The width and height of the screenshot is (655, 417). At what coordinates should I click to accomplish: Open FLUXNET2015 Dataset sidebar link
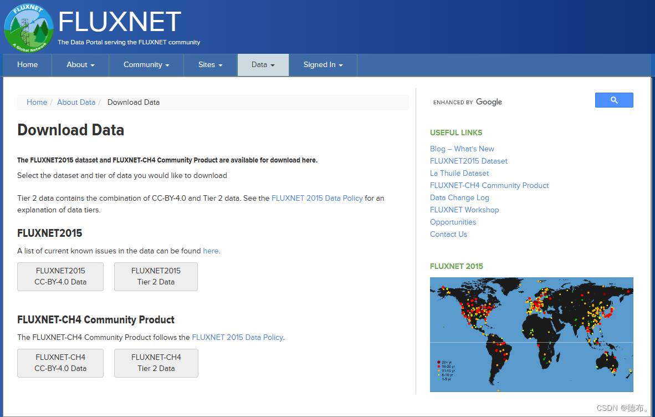coord(469,161)
